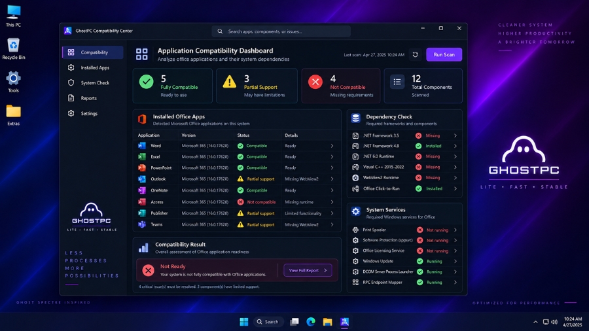Click the GhostPC app icon on taskbar

click(x=344, y=322)
